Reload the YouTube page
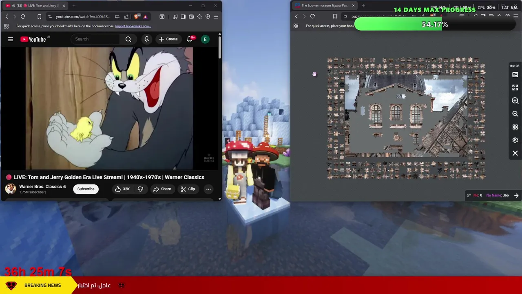 click(23, 17)
